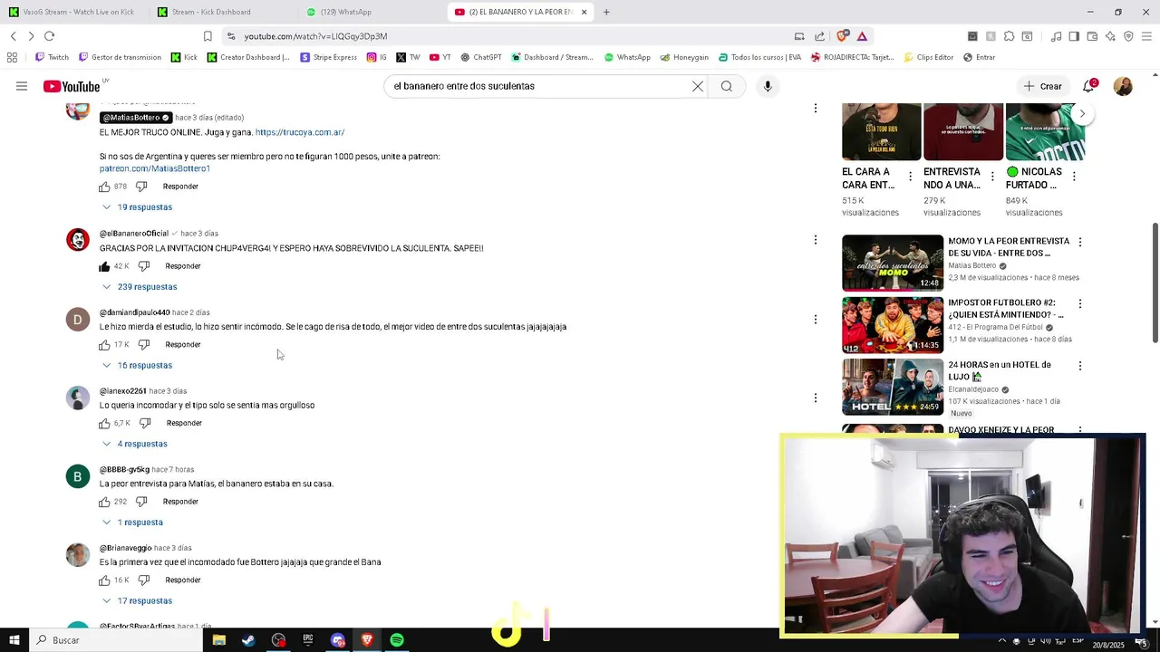The width and height of the screenshot is (1160, 652).
Task: Open File Explorer from the taskbar
Action: 218,640
